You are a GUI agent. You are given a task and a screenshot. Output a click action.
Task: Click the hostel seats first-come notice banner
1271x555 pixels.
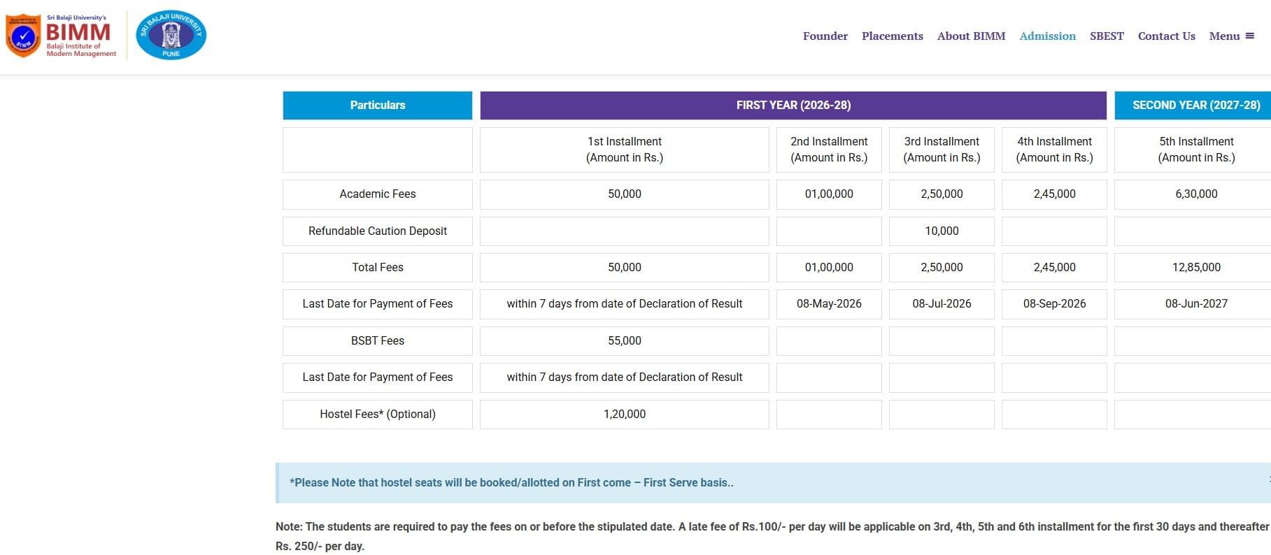click(x=769, y=482)
